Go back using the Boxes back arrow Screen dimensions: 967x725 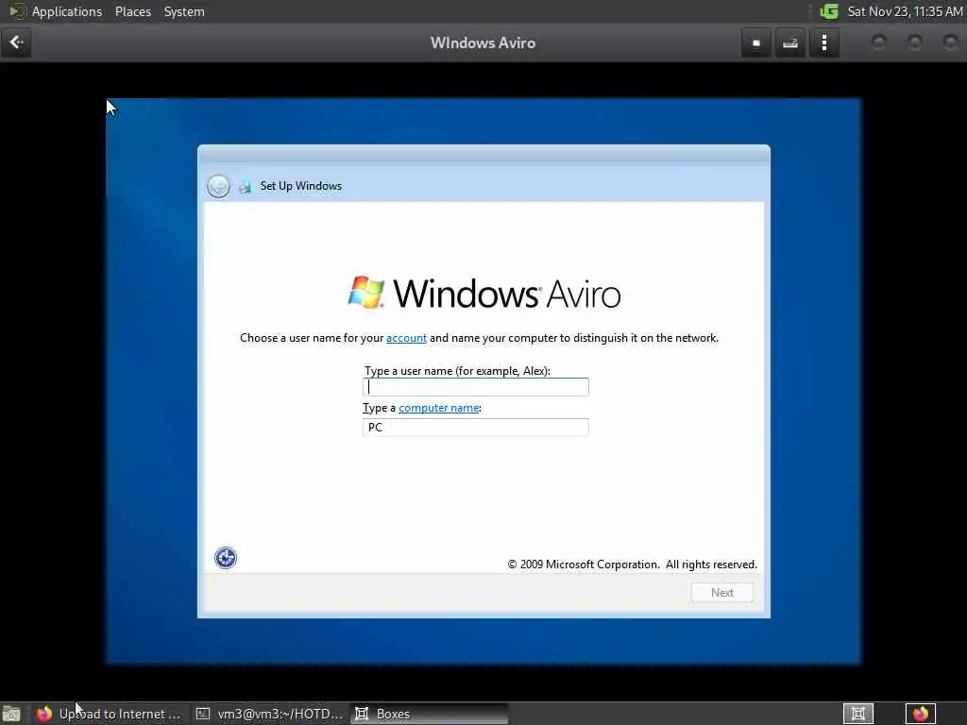16,42
